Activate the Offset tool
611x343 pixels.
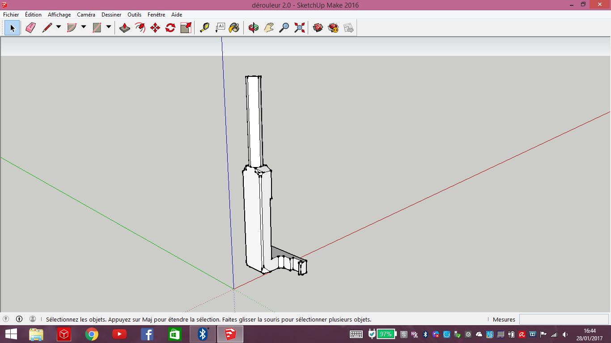coord(140,28)
